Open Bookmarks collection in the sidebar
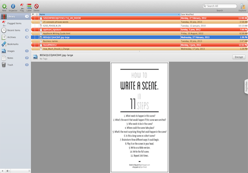248x173 pixels. (x=15, y=44)
